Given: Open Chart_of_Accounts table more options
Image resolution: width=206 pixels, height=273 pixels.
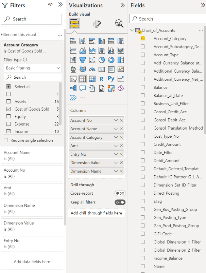Looking at the screenshot, I should [201, 31].
